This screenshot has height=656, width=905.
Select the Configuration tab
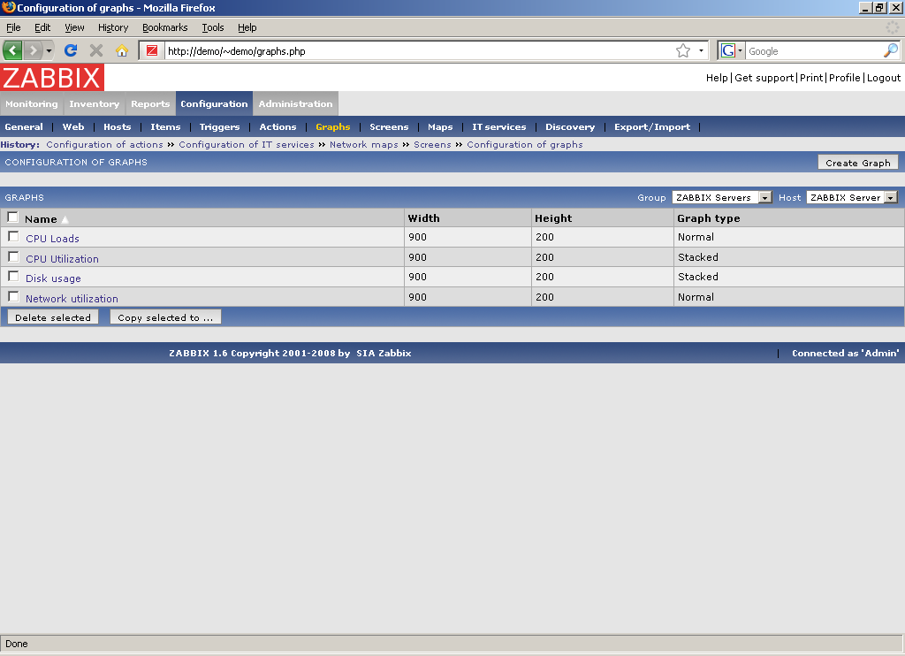[x=214, y=104]
